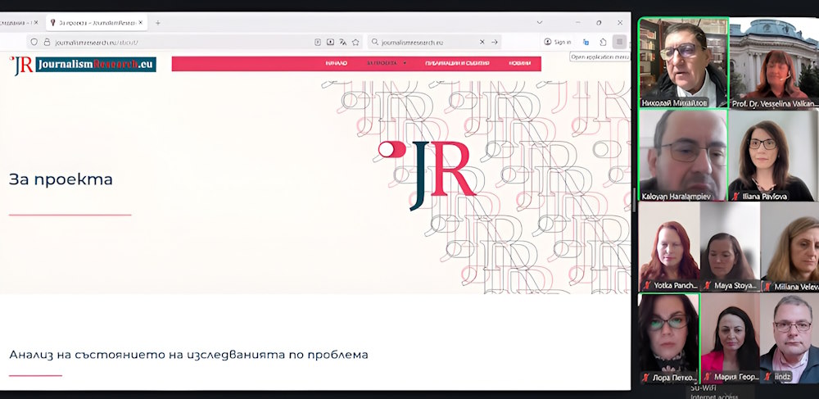The height and width of the screenshot is (399, 819).
Task: Click the JournalismResearch.eu site logo
Action: coord(84,65)
